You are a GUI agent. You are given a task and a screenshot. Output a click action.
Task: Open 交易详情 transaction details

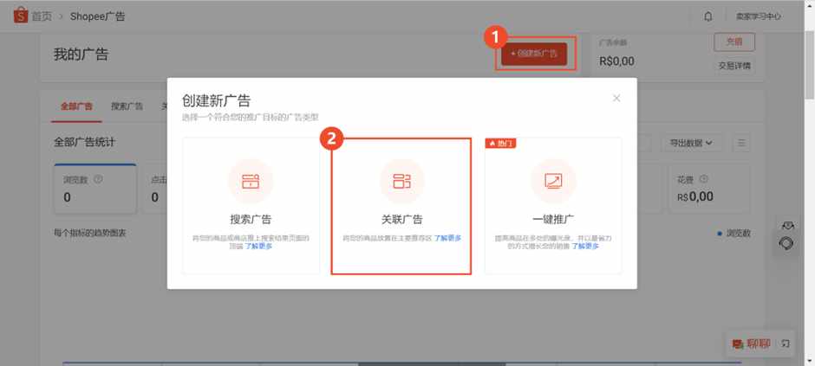[734, 66]
